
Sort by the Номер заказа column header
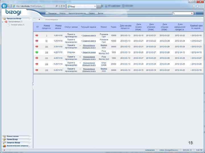click(x=58, y=27)
